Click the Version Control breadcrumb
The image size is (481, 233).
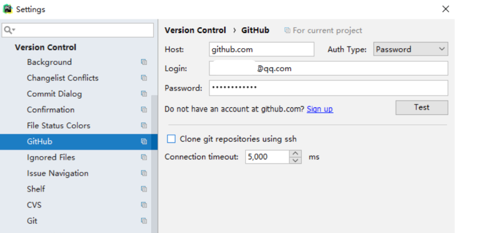(x=195, y=30)
